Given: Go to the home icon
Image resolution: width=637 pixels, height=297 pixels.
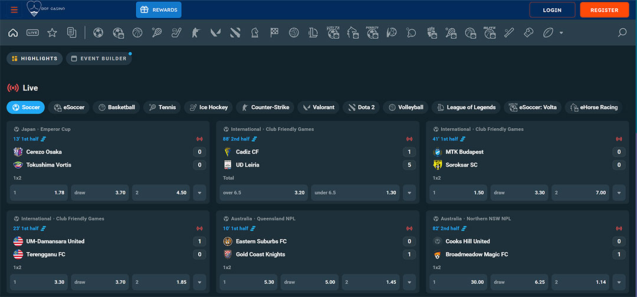Looking at the screenshot, I should (x=13, y=33).
